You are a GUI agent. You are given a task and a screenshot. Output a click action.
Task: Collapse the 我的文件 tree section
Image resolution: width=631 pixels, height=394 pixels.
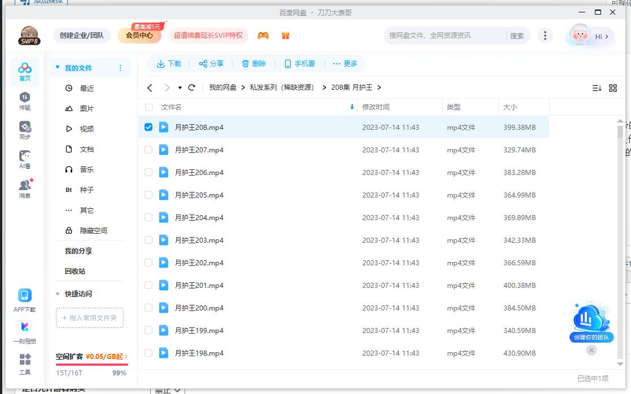(x=57, y=68)
